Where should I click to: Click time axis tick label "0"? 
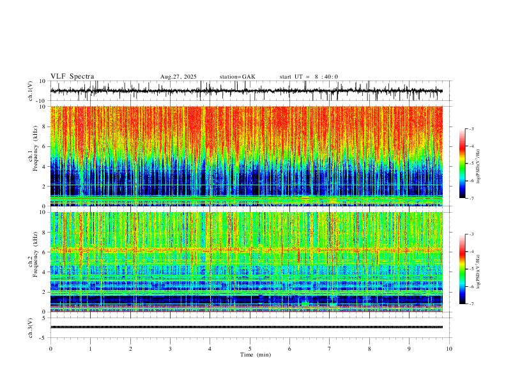50,349
